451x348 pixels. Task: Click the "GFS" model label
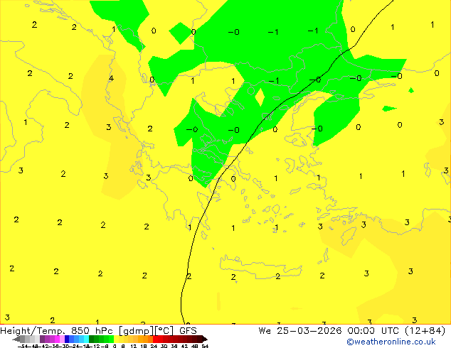pos(188,331)
